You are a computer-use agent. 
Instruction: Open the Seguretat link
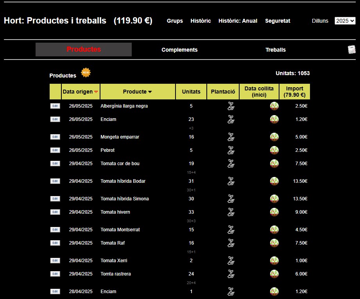click(278, 21)
